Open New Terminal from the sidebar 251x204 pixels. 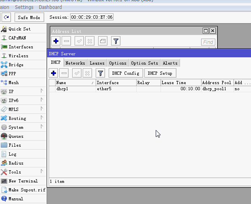(23, 181)
